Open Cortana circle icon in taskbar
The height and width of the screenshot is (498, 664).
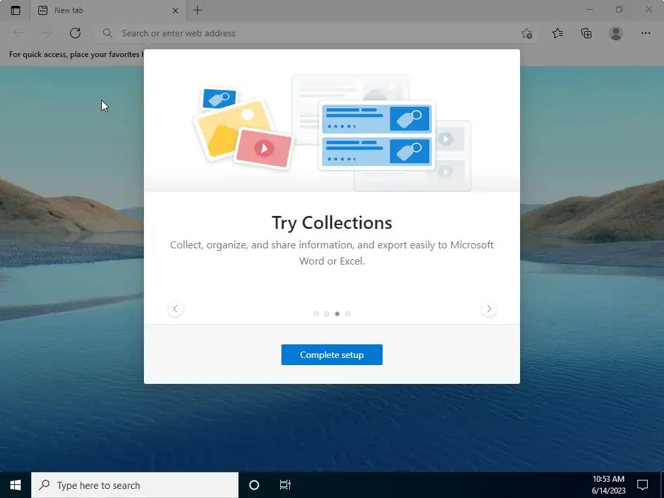254,485
